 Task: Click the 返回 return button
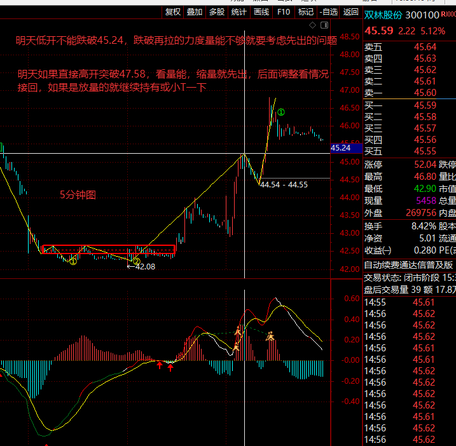[x=350, y=12]
